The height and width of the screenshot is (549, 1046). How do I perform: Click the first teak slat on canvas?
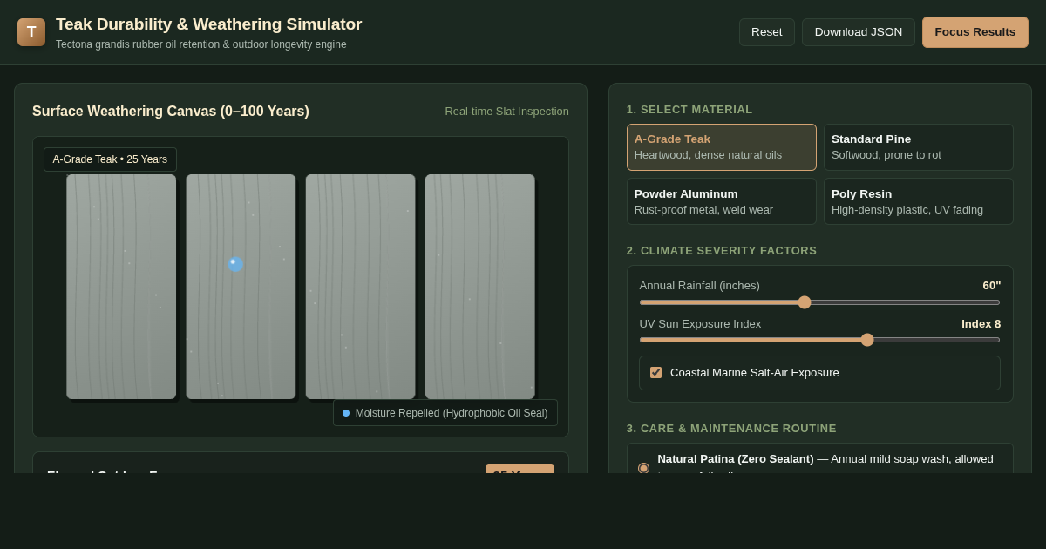coord(121,287)
